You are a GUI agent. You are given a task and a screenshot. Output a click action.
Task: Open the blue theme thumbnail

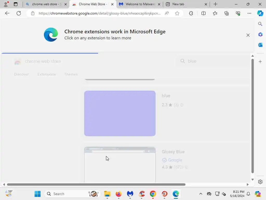[x=120, y=114]
